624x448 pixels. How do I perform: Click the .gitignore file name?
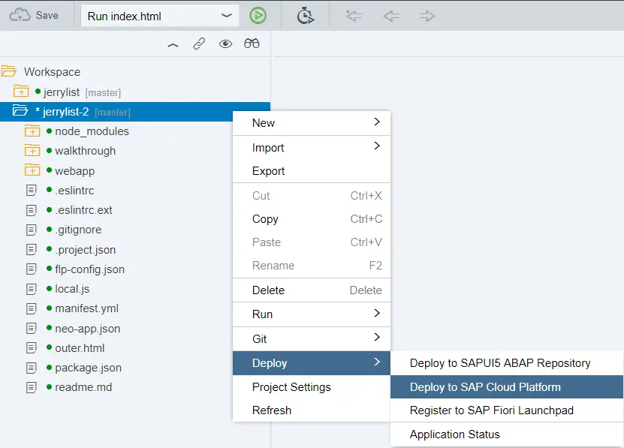point(78,230)
